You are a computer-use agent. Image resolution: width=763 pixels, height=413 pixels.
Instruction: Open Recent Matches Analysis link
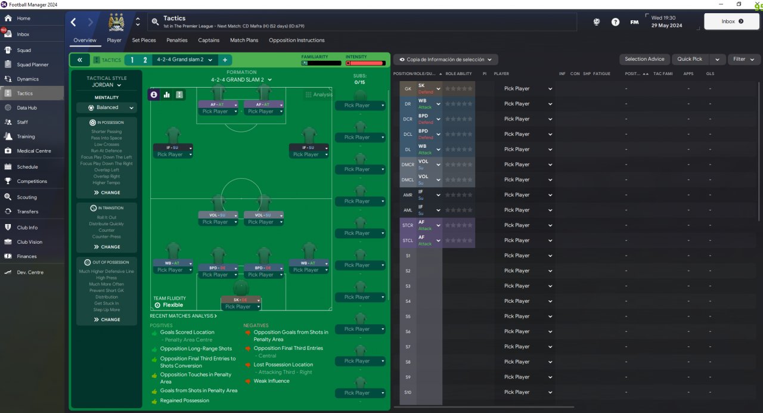click(x=184, y=316)
